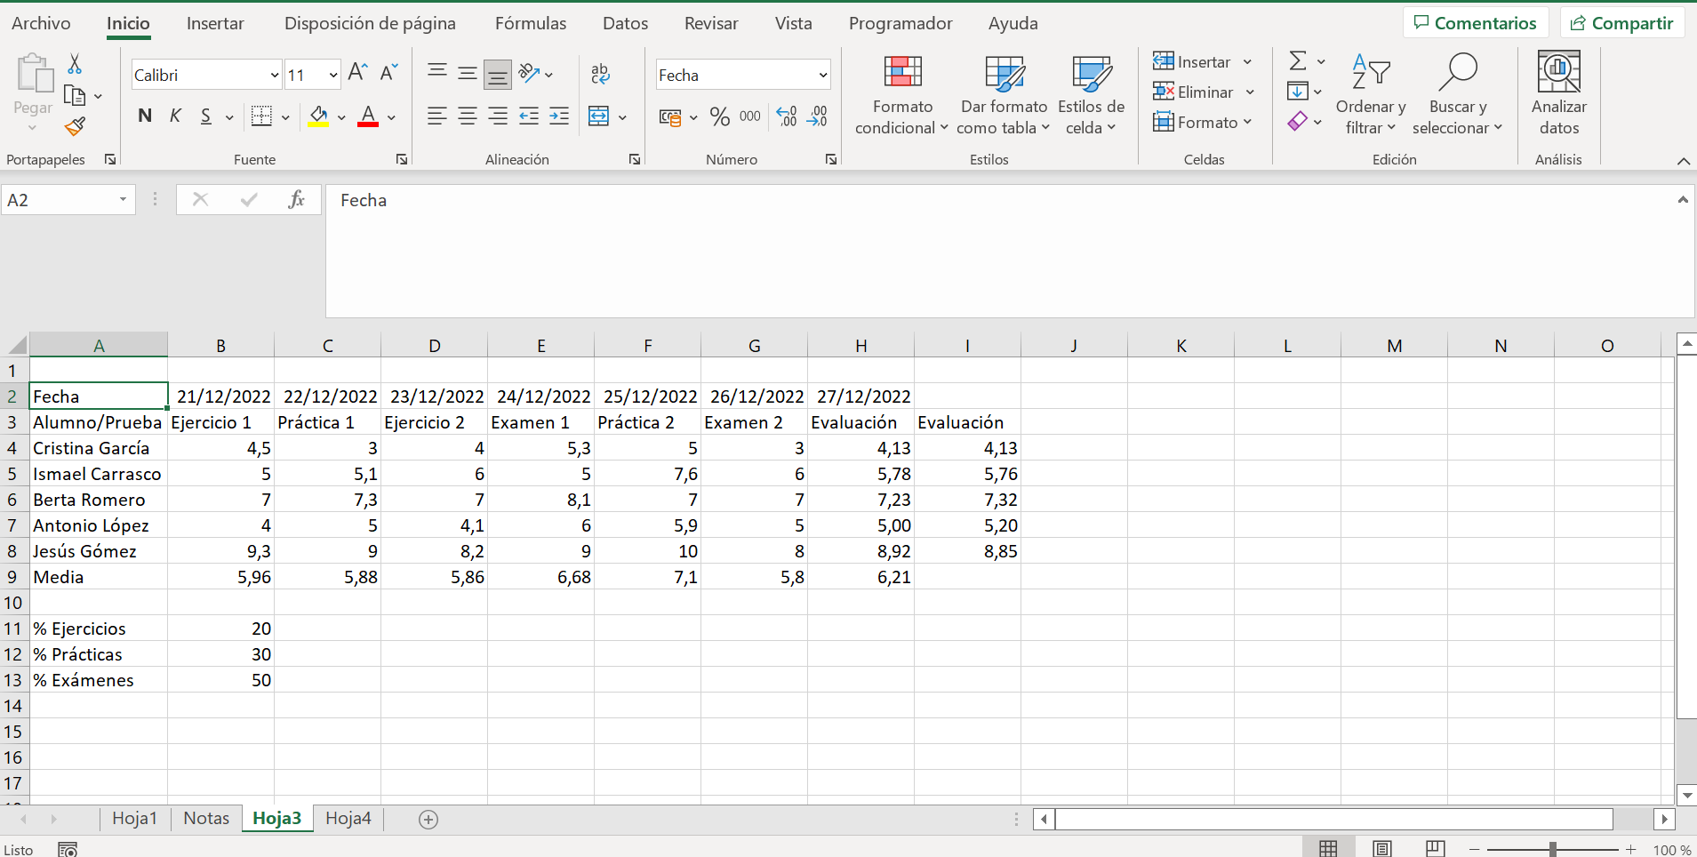
Task: Toggle bold (N) formatting
Action: point(145,116)
